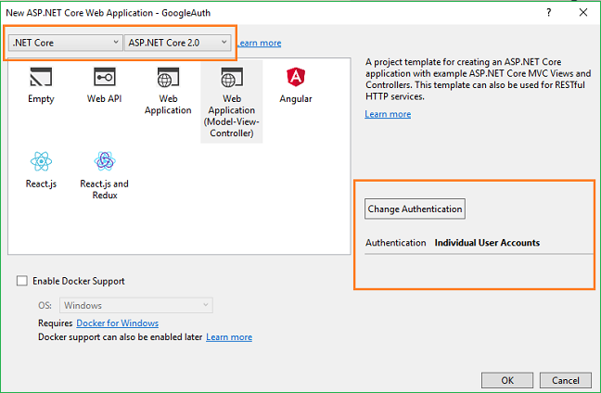Image resolution: width=601 pixels, height=393 pixels.
Task: Close the New ASP.NET Core dialog
Action: pyautogui.click(x=582, y=12)
